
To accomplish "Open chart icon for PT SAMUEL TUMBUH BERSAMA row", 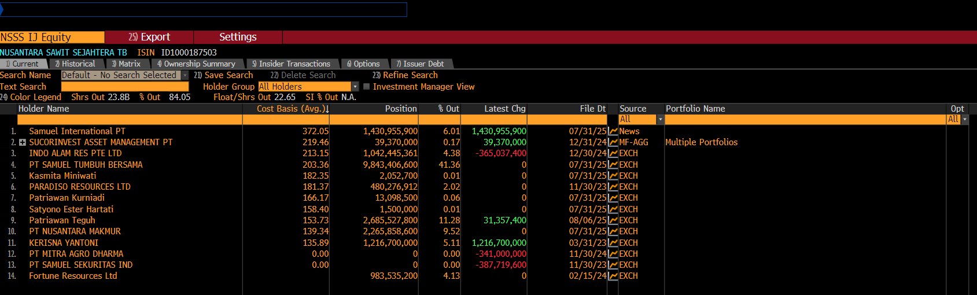I will pyautogui.click(x=613, y=165).
